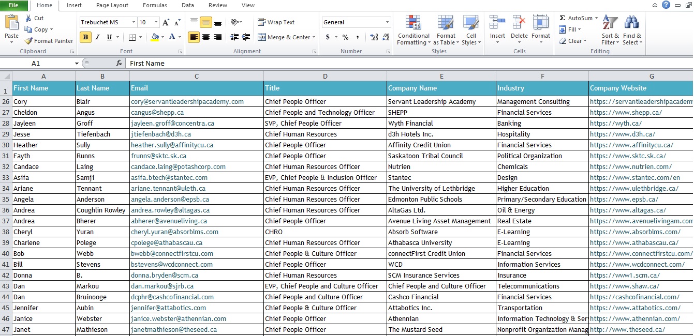Increase the cell indent
Image resolution: width=694 pixels, height=336 pixels.
click(x=245, y=37)
